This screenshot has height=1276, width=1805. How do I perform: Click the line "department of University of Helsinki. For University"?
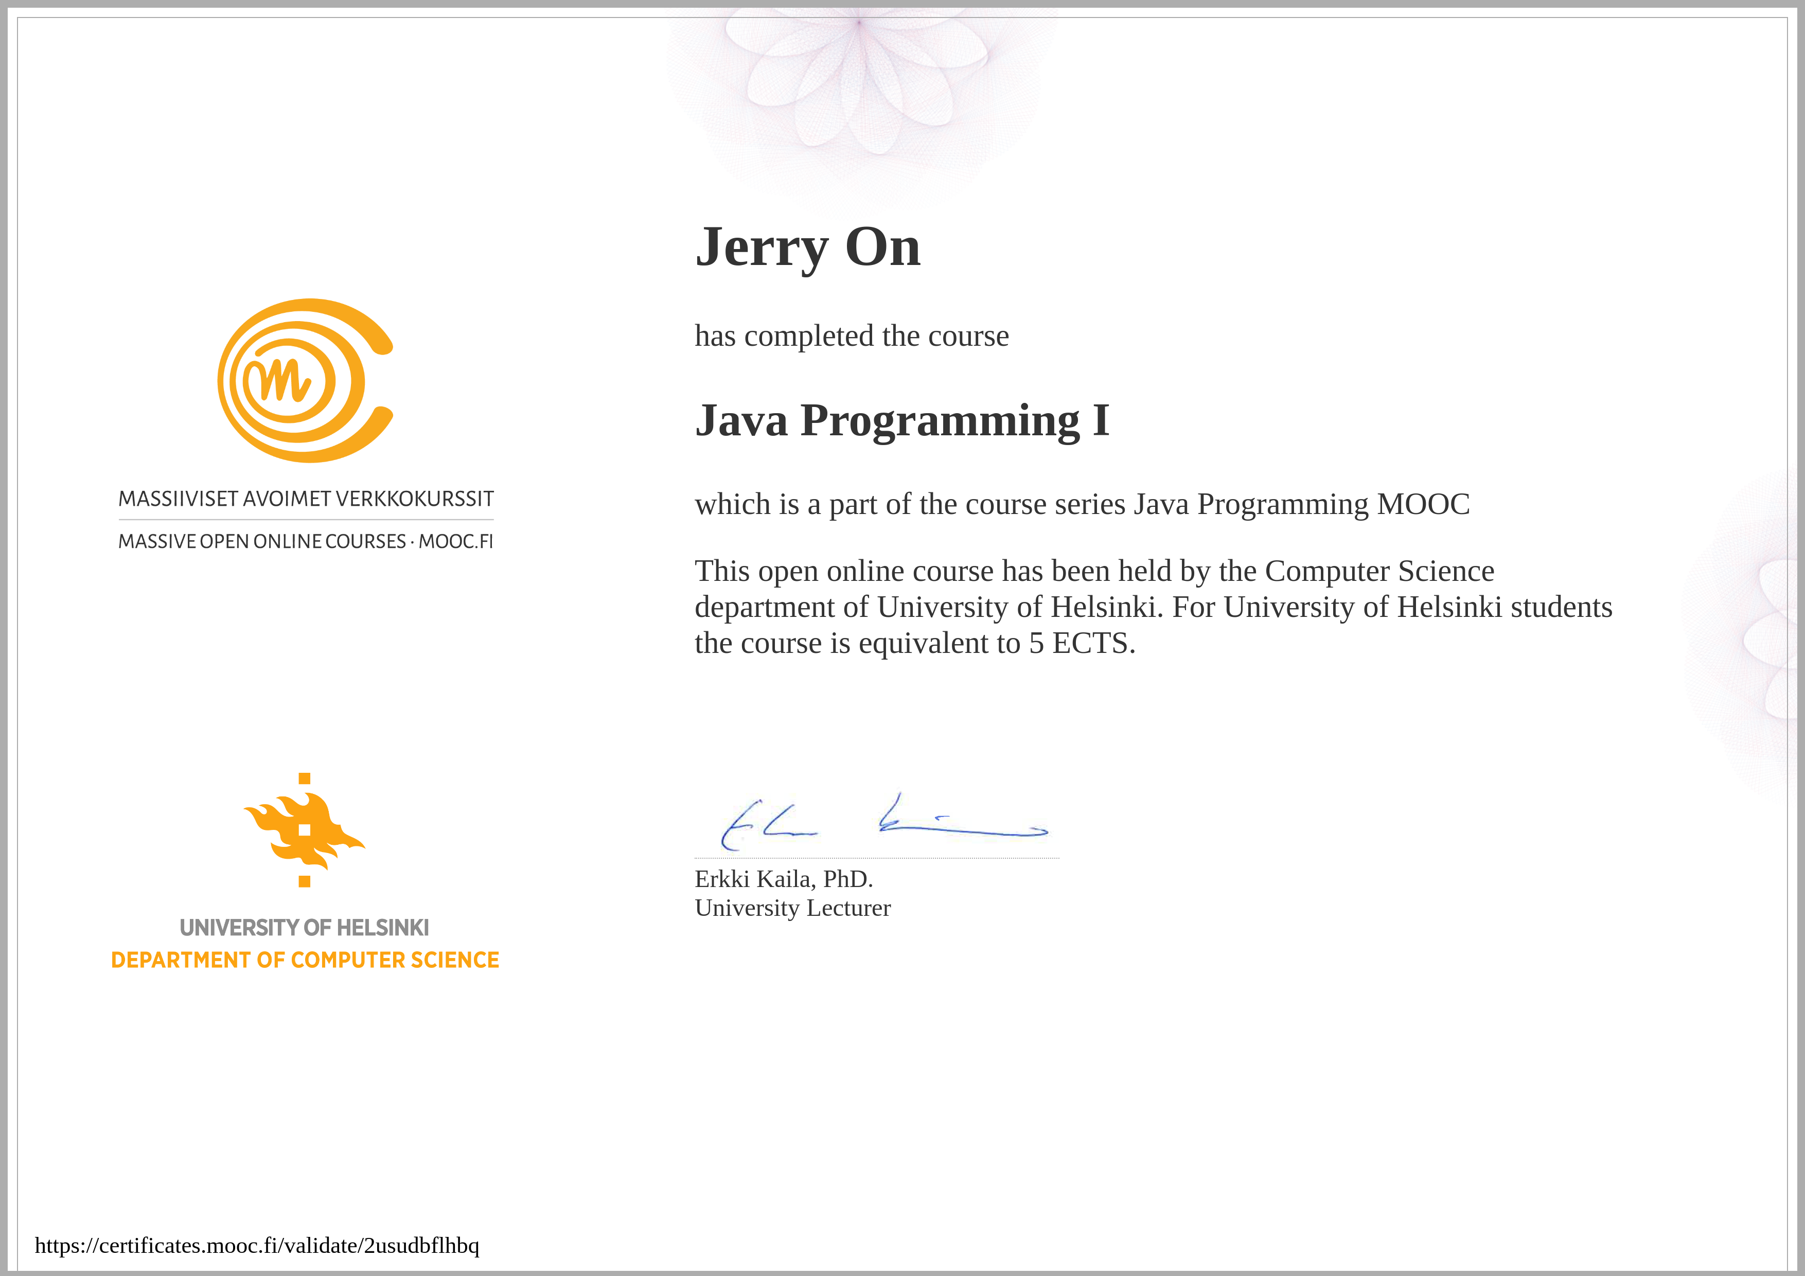(x=1153, y=607)
